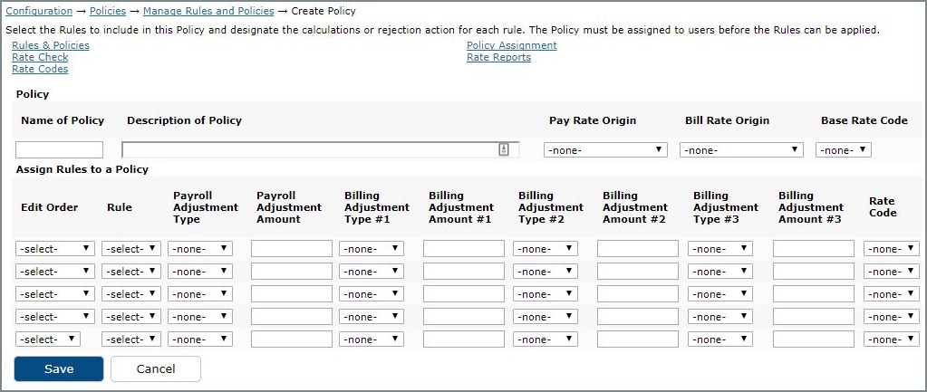
Task: Select Edit Order dropdown in first row
Action: coord(55,249)
